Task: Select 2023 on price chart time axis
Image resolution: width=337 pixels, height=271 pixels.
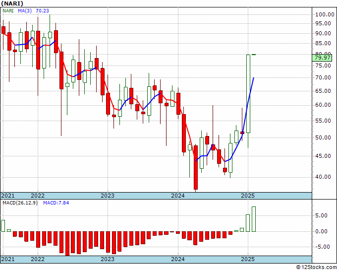Action: point(108,196)
